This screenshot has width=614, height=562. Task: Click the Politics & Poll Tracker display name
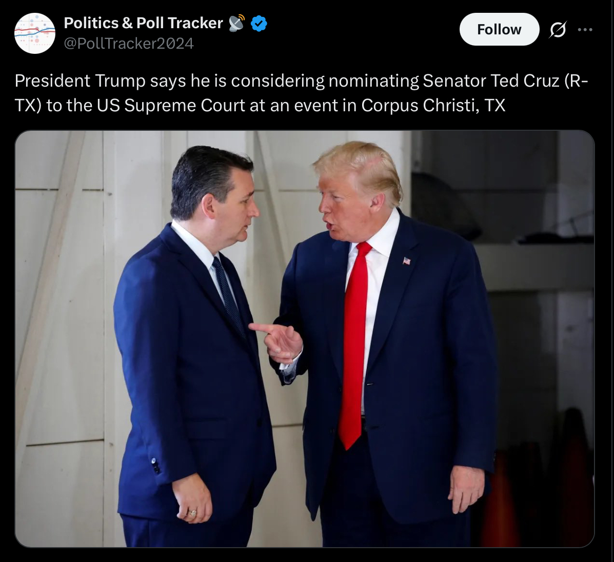coord(143,23)
